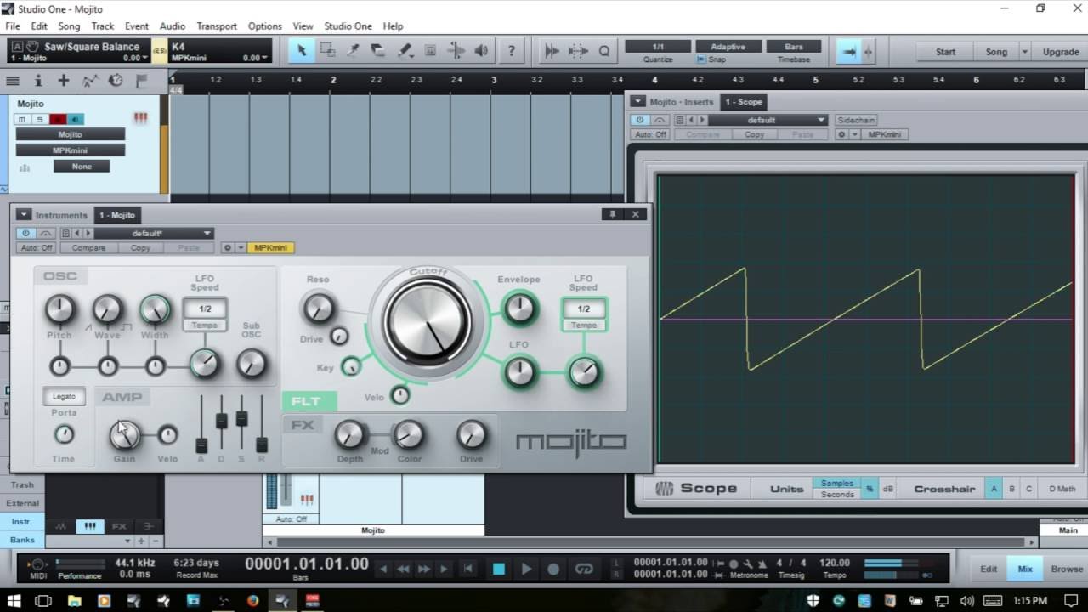Open the Scope preset dropdown
The image size is (1088, 612).
(x=767, y=120)
